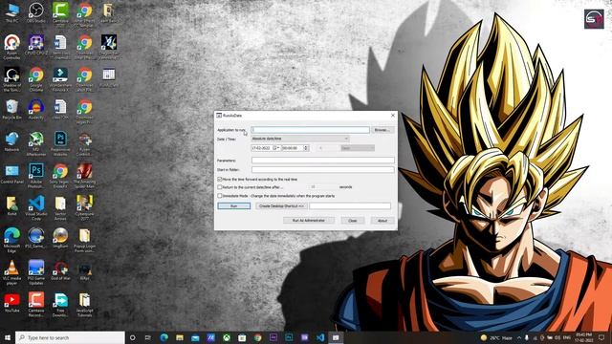Launch God of War desktop shortcut
612x344 pixels.
pos(60,270)
